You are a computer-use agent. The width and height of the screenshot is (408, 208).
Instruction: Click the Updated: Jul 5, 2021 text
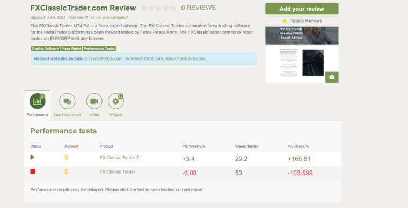48,17
